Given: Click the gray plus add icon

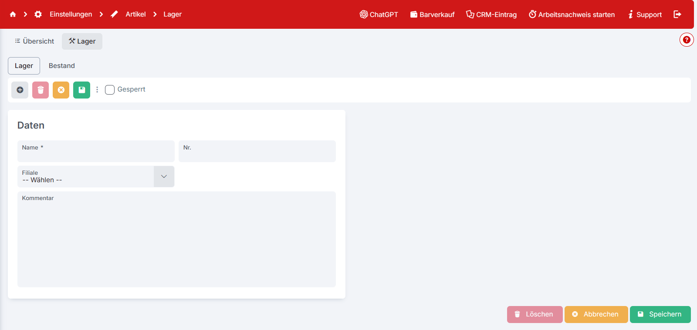Looking at the screenshot, I should point(20,90).
